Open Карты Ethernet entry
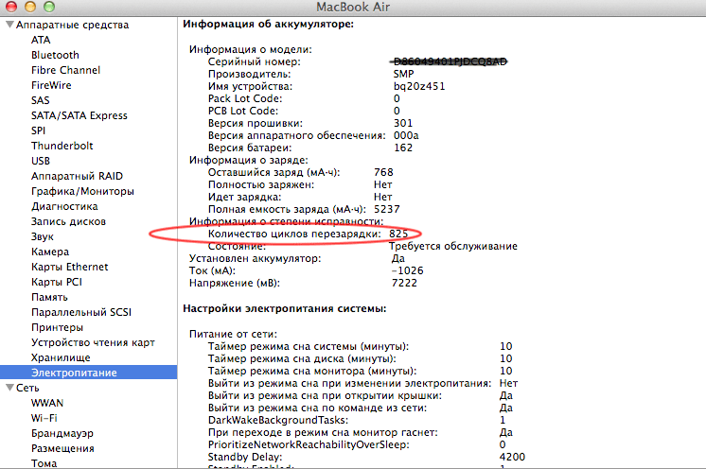The image size is (706, 469). [70, 267]
